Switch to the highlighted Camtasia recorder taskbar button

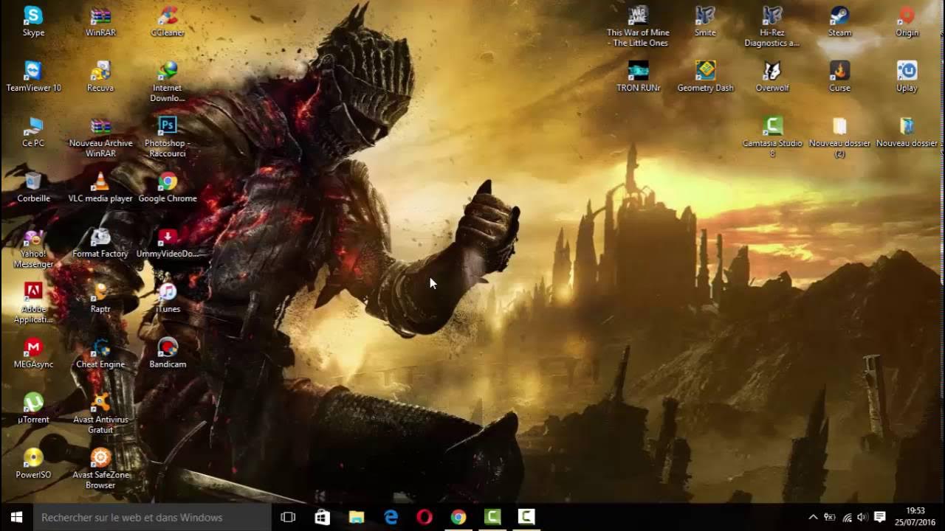click(526, 517)
